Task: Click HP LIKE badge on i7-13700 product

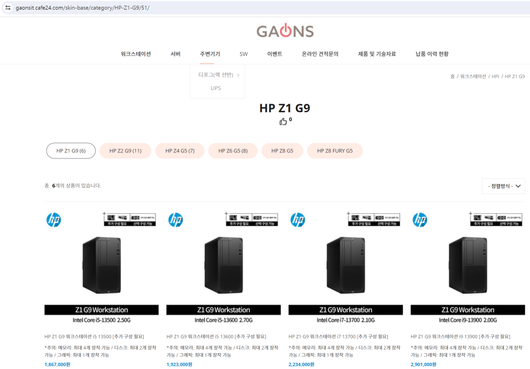Action: [298, 220]
